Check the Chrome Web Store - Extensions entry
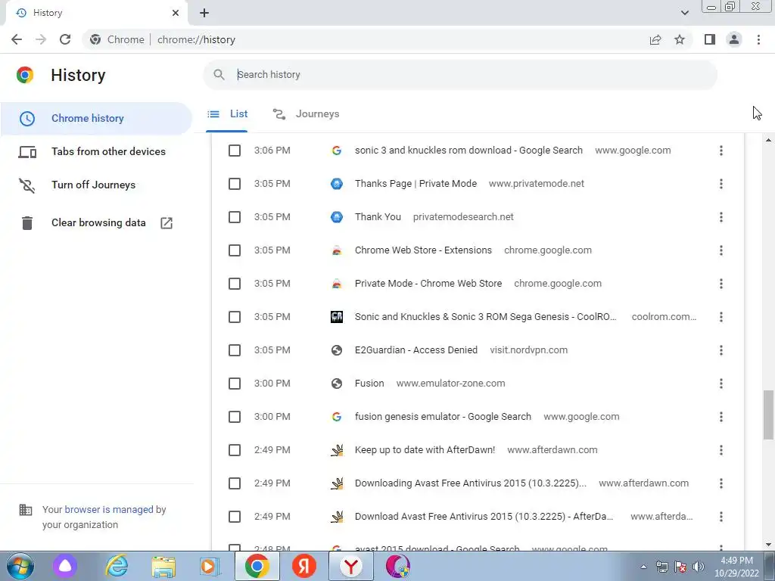Image resolution: width=775 pixels, height=581 pixels. click(235, 250)
